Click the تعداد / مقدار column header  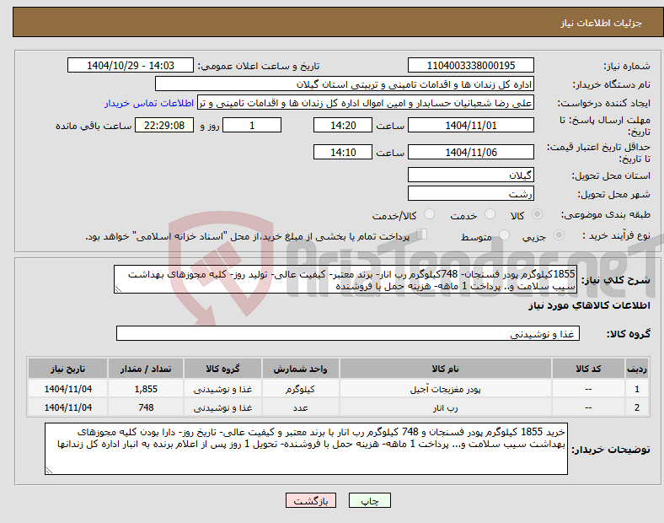click(x=146, y=369)
